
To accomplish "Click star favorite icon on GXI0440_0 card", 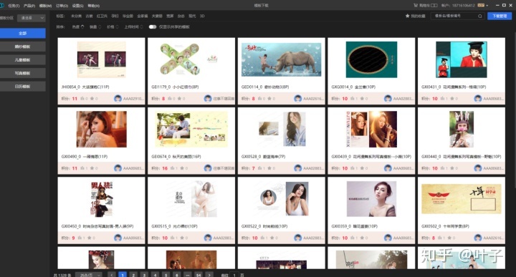I will point(452,168).
